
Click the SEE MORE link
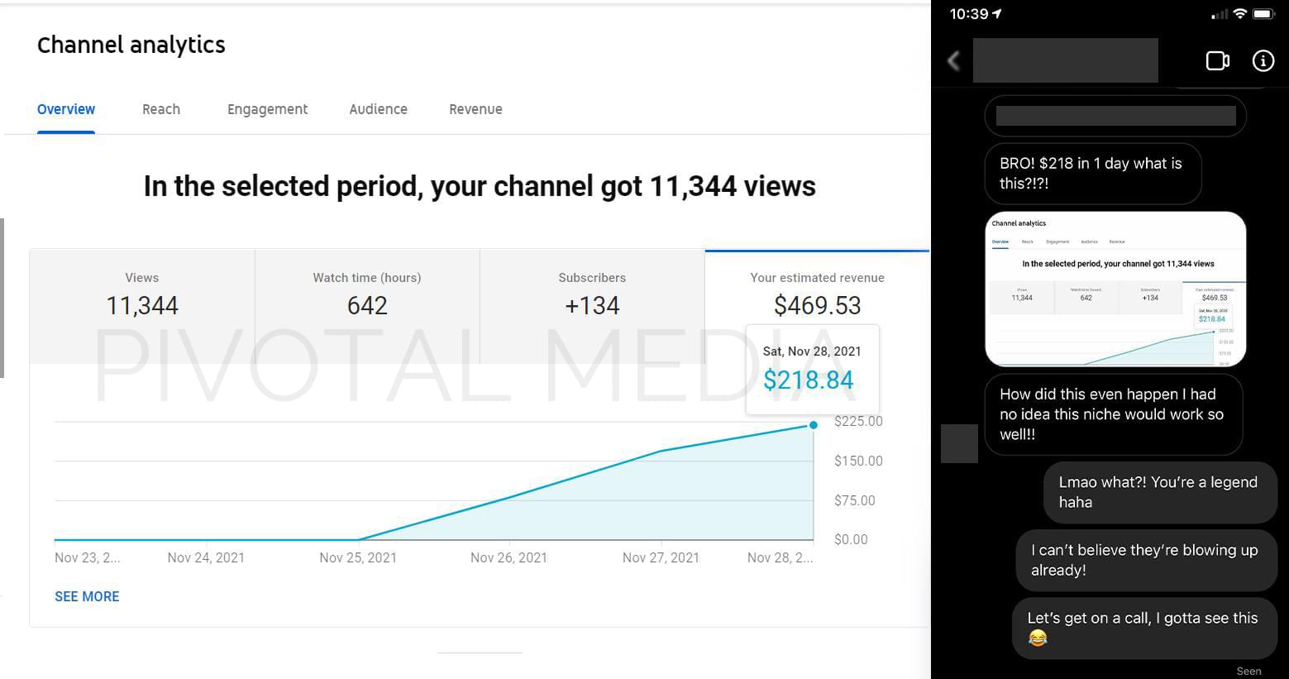87,596
